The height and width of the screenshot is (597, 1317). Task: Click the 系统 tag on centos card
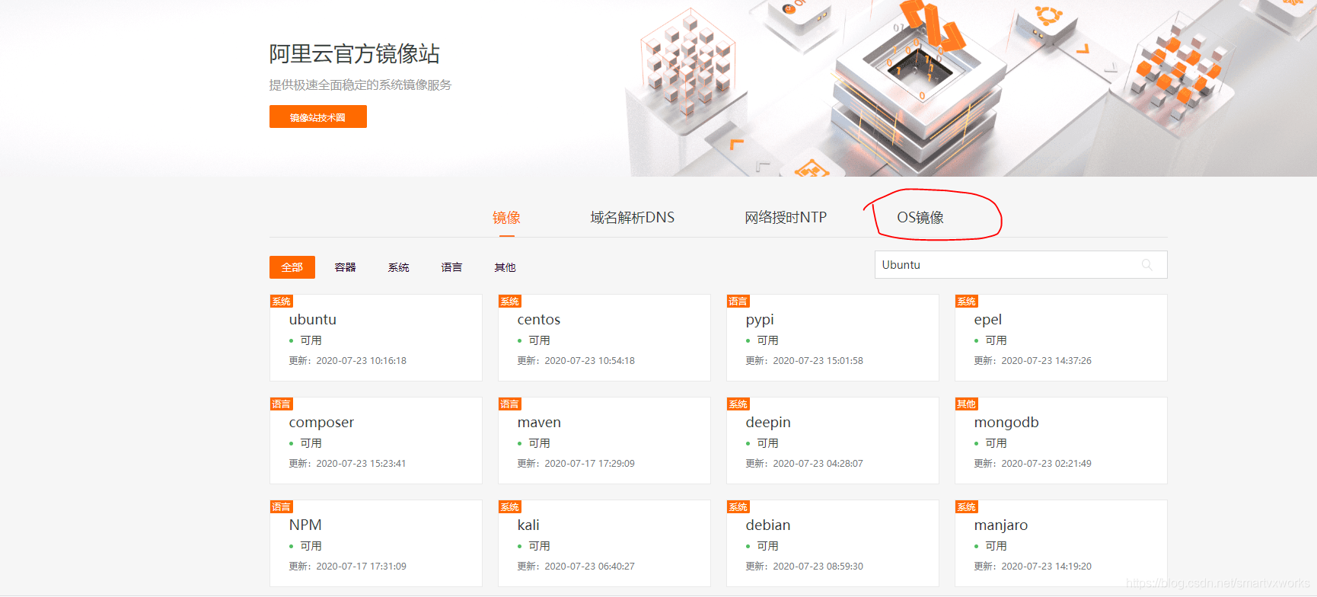(x=510, y=302)
